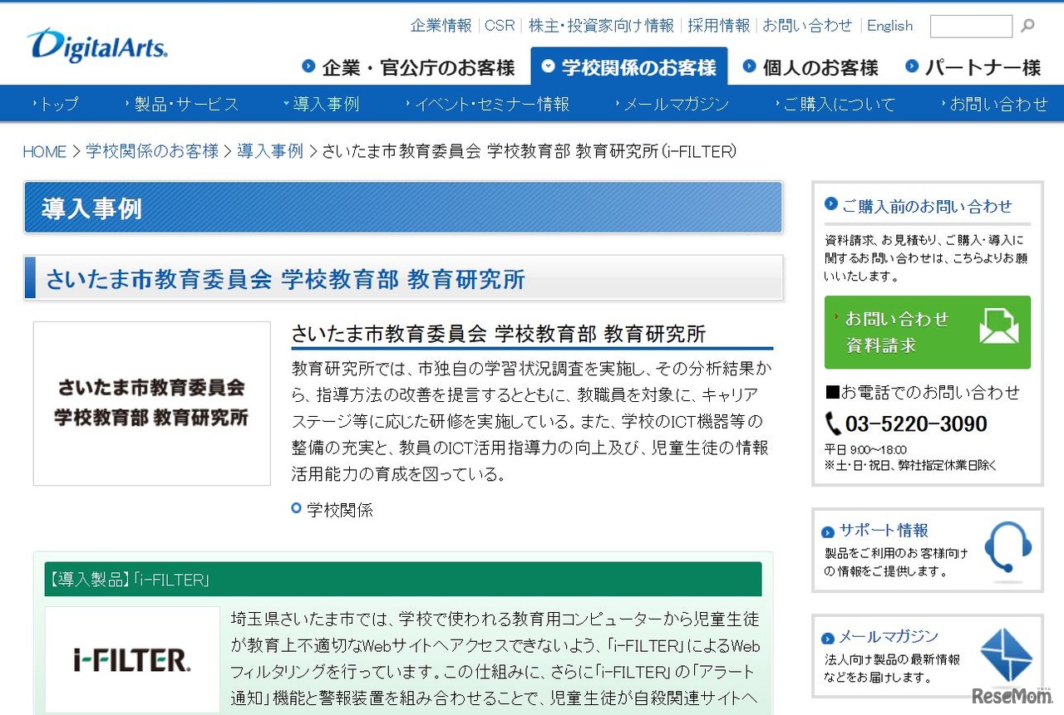This screenshot has width=1064, height=715.
Task: Open the 製品・サービス navigation menu
Action: pos(185,103)
